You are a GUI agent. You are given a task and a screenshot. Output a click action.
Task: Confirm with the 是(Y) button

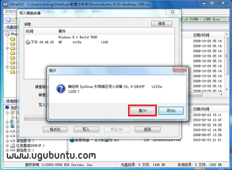point(142,111)
